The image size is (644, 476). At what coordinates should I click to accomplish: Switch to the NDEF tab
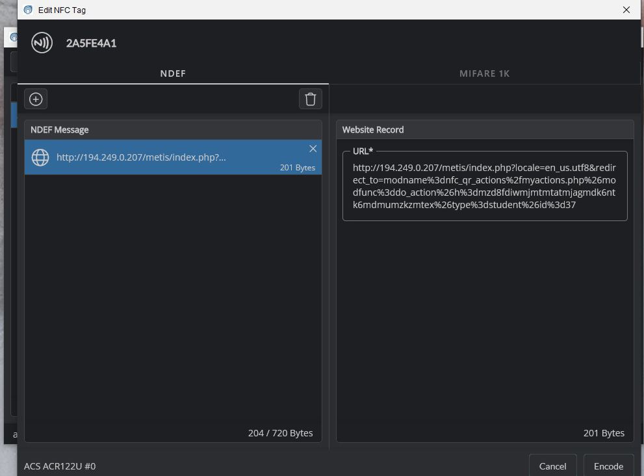(173, 73)
